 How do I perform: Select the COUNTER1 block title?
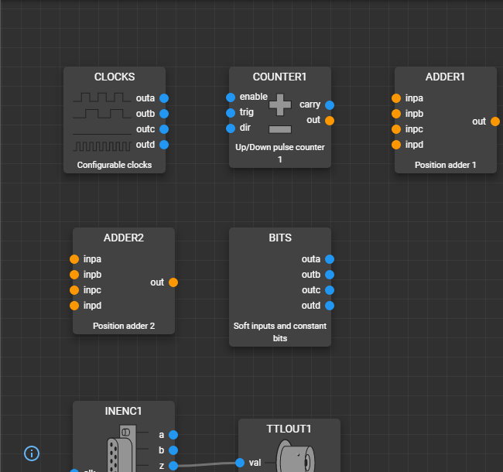point(279,77)
